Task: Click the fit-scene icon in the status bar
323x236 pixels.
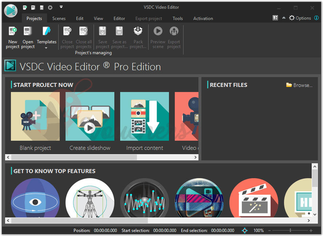Action: (244, 230)
